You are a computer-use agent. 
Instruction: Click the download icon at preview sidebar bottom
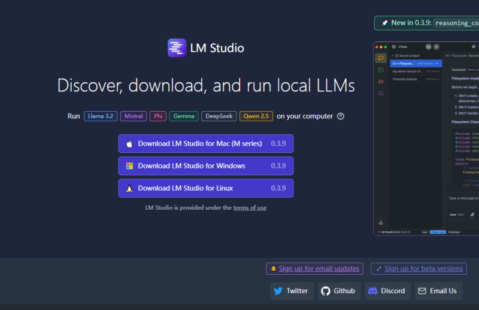pos(380,222)
